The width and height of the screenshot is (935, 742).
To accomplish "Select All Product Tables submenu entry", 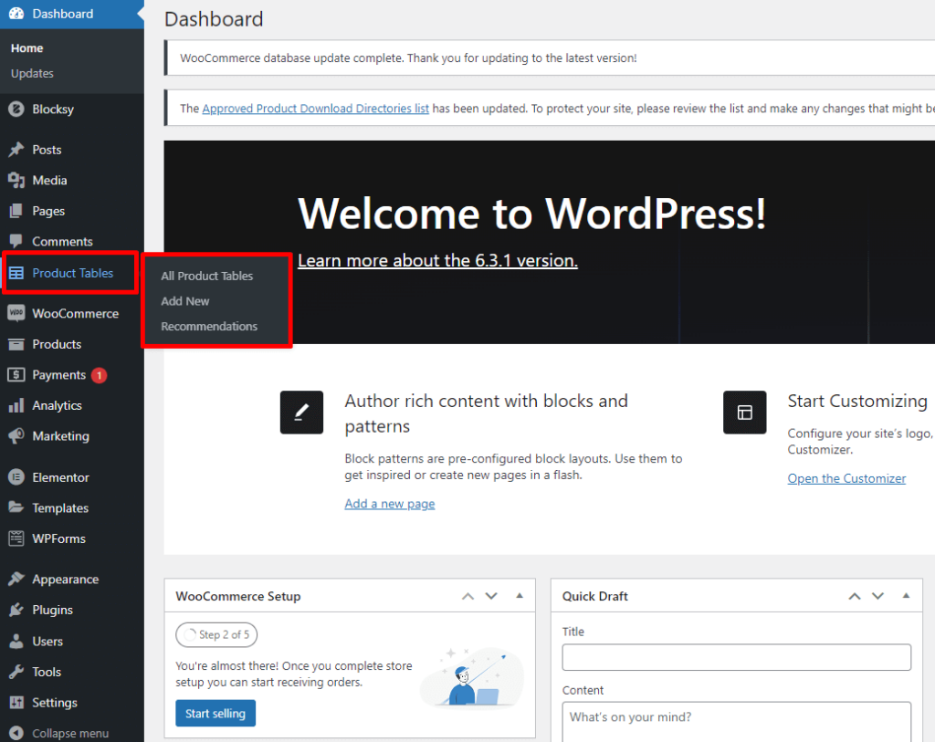I will coord(206,276).
